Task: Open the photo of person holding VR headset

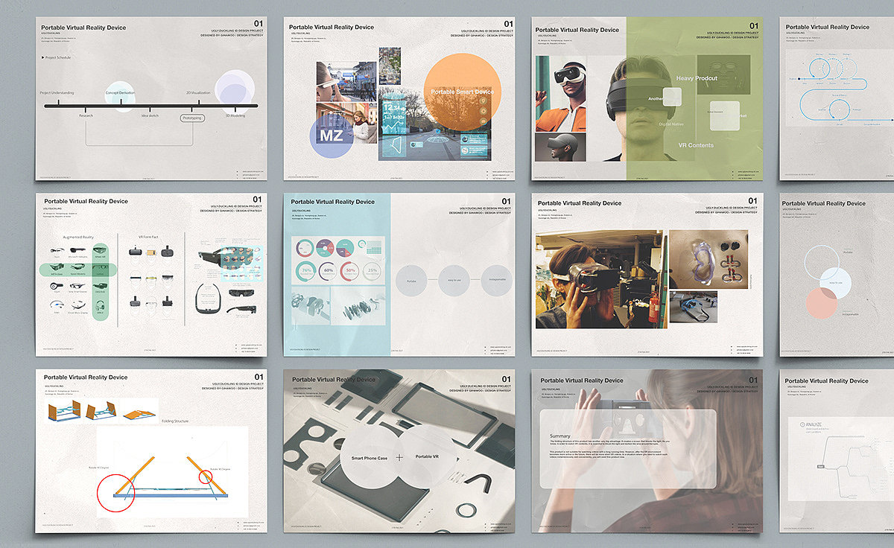Action: 600,278
